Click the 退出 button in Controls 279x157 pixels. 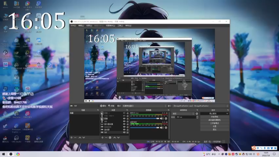pos(214,129)
